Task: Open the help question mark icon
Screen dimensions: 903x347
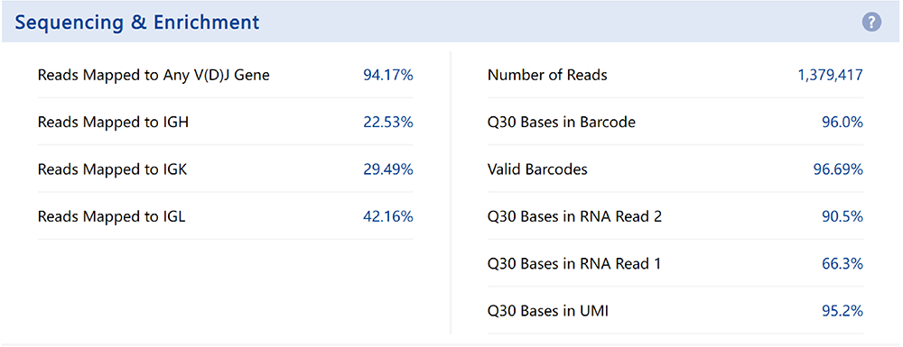Action: click(x=871, y=23)
